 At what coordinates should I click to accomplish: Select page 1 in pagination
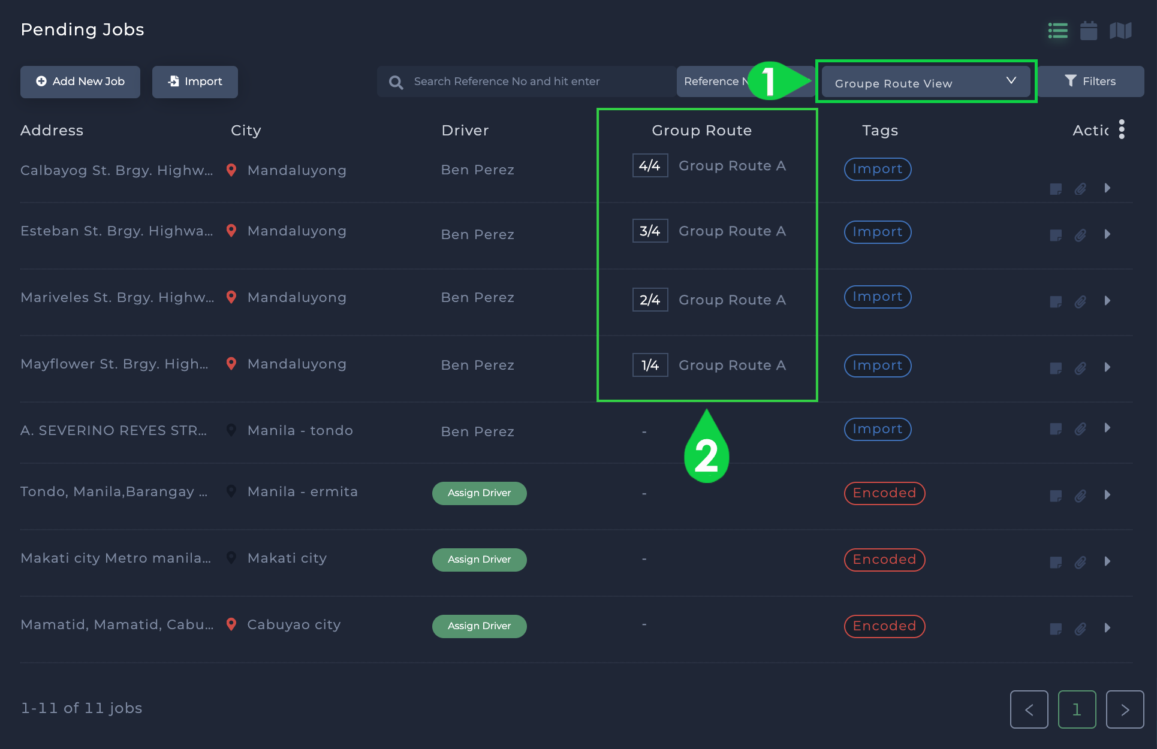1077,709
